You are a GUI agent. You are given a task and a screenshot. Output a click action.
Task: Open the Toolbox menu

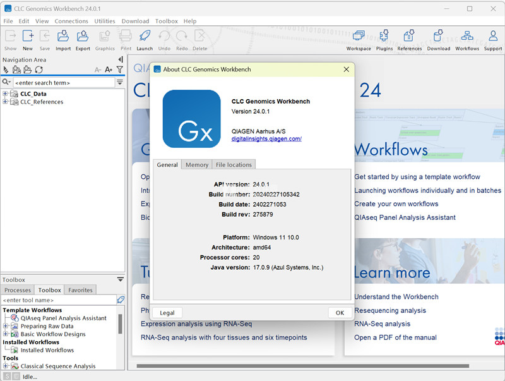click(167, 21)
